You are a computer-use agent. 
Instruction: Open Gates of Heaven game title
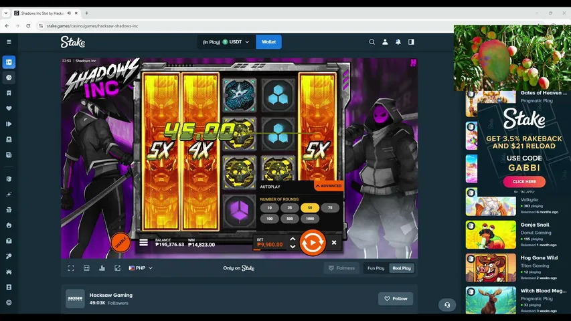[544, 93]
